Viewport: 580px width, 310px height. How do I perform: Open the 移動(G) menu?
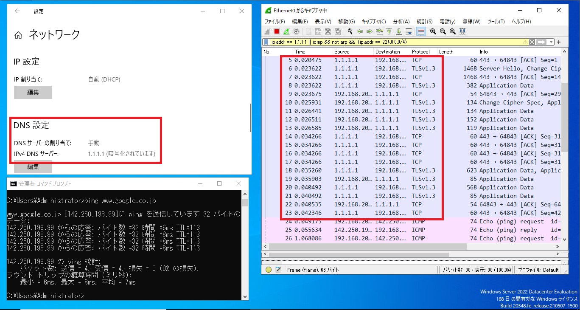(x=347, y=22)
